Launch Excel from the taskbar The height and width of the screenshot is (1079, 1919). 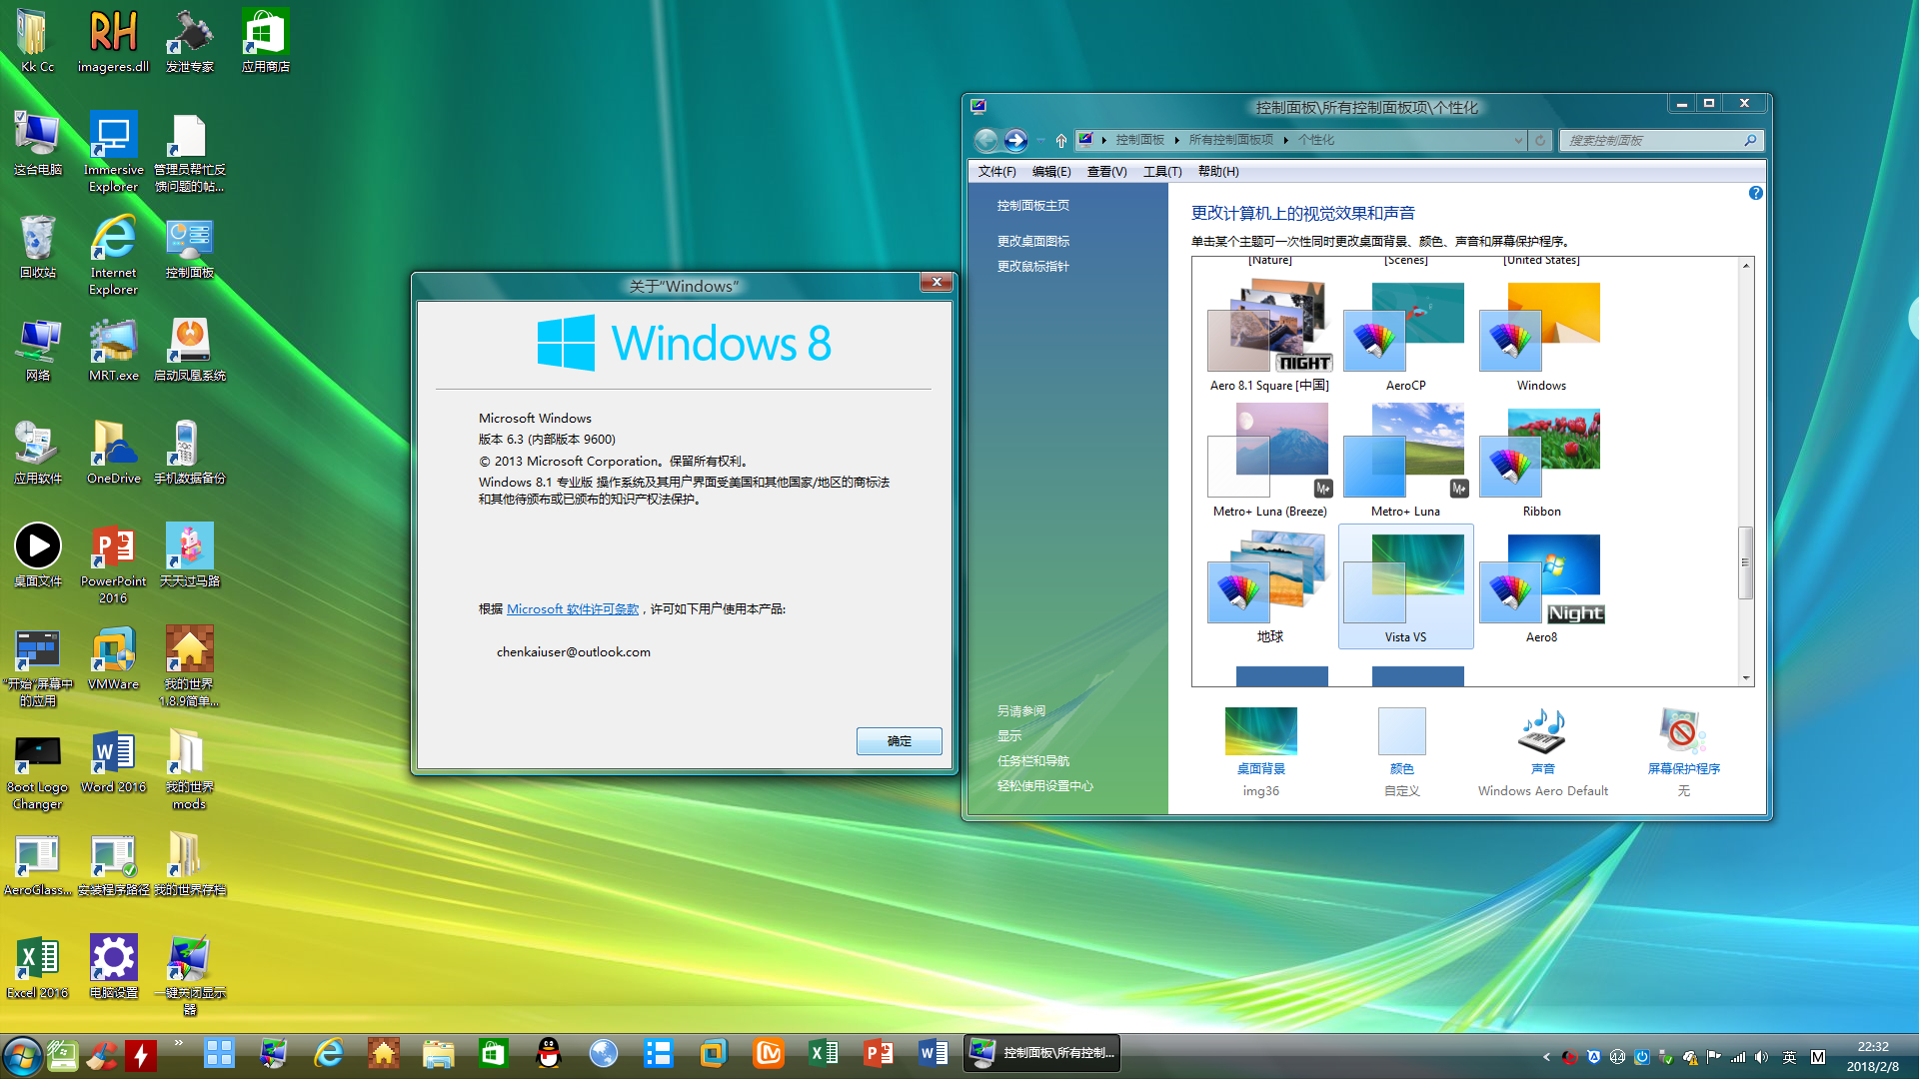pyautogui.click(x=824, y=1053)
